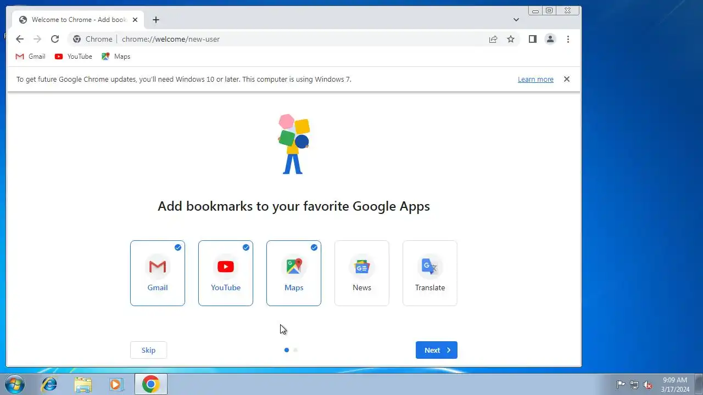The height and width of the screenshot is (395, 703).
Task: Select the Translate app card
Action: [x=430, y=273]
